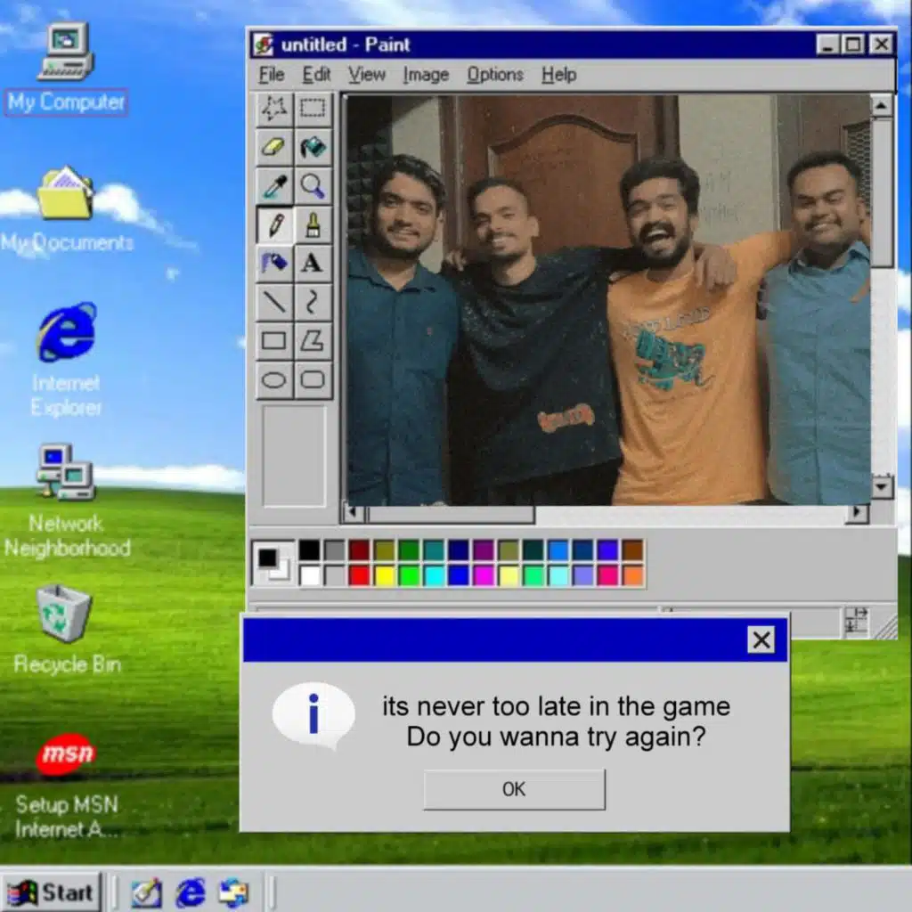This screenshot has width=912, height=912.
Task: Select the Curve drawing tool
Action: click(313, 302)
